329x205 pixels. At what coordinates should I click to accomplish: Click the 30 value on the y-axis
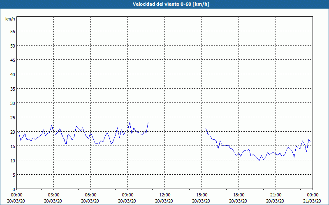click(x=13, y=103)
